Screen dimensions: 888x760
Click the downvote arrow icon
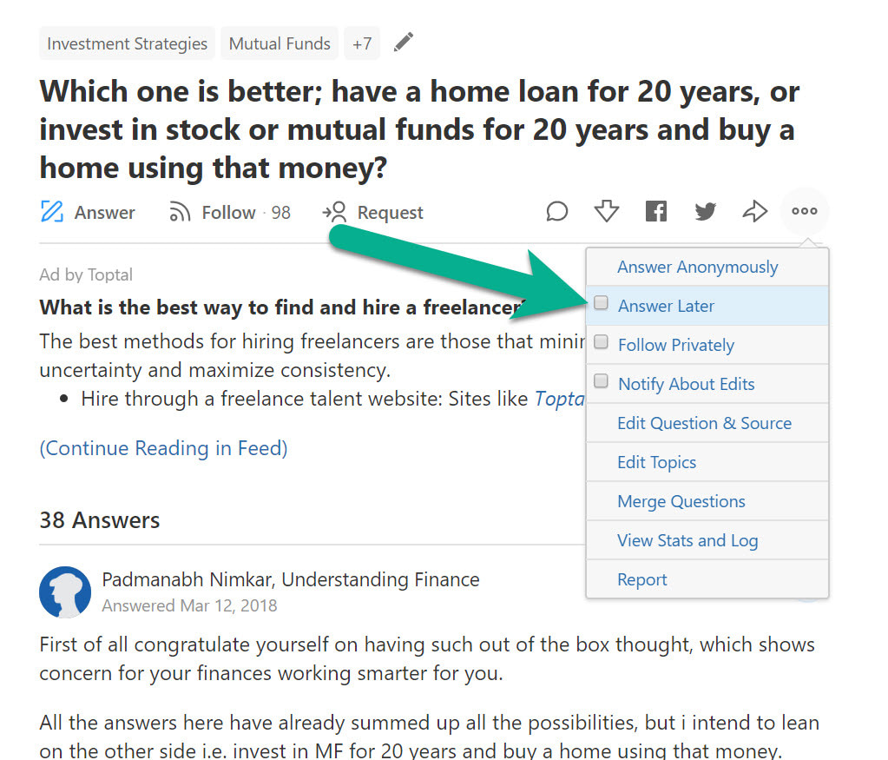click(x=606, y=211)
